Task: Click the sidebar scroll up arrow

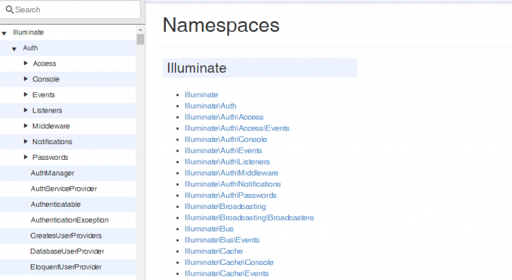Action: pos(140,29)
